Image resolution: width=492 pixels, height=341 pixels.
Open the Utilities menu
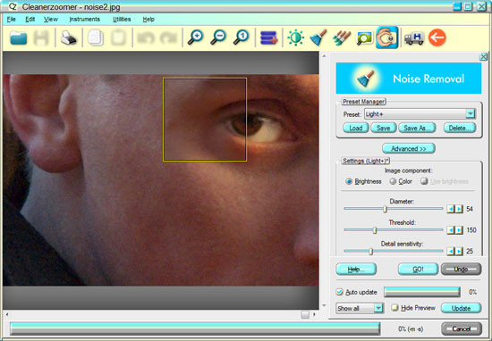[x=122, y=20]
